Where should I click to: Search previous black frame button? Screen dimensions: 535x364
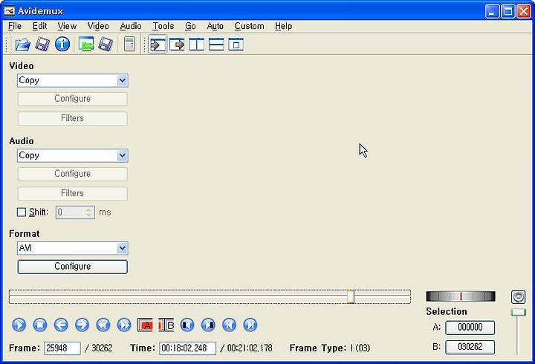(187, 325)
